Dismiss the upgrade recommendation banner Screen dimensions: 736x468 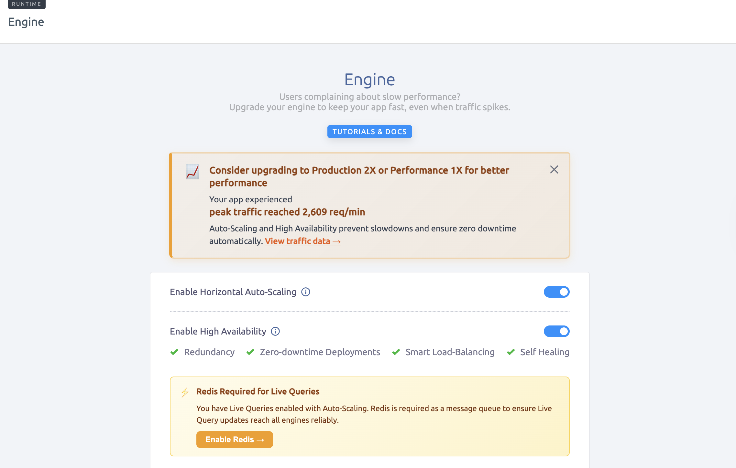[x=554, y=170]
